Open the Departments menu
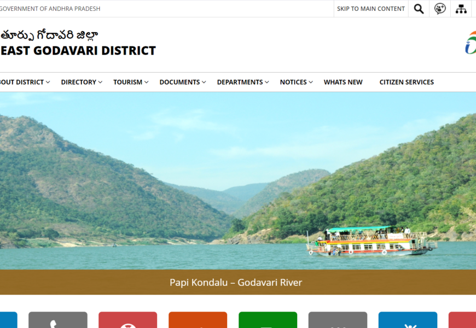This screenshot has width=476, height=328. (240, 82)
